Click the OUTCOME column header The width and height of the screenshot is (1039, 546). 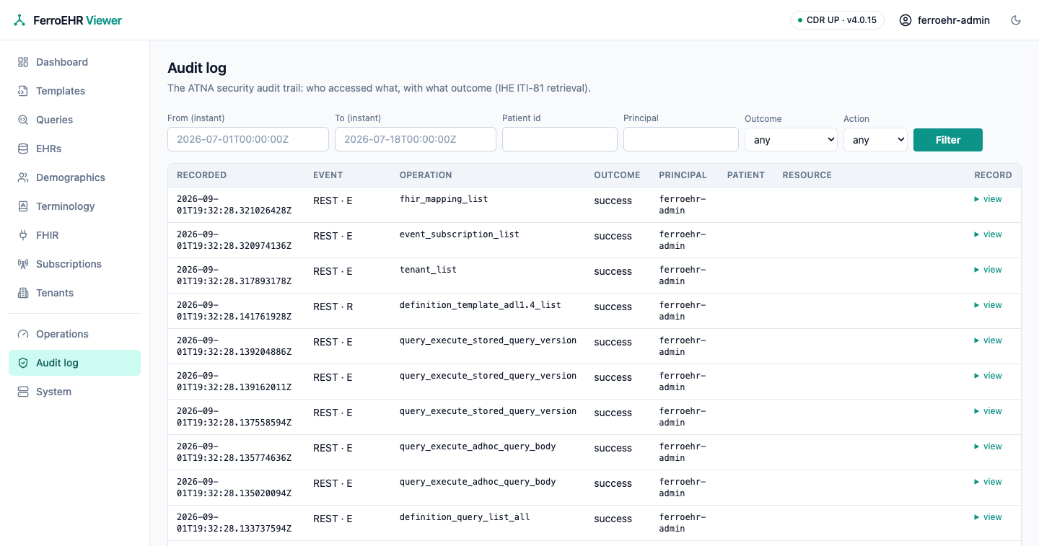617,175
